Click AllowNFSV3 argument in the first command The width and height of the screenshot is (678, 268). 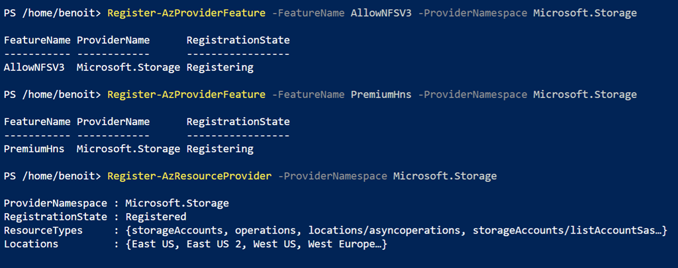tap(381, 13)
